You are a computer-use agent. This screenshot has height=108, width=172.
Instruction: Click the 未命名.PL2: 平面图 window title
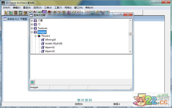pos(17,19)
